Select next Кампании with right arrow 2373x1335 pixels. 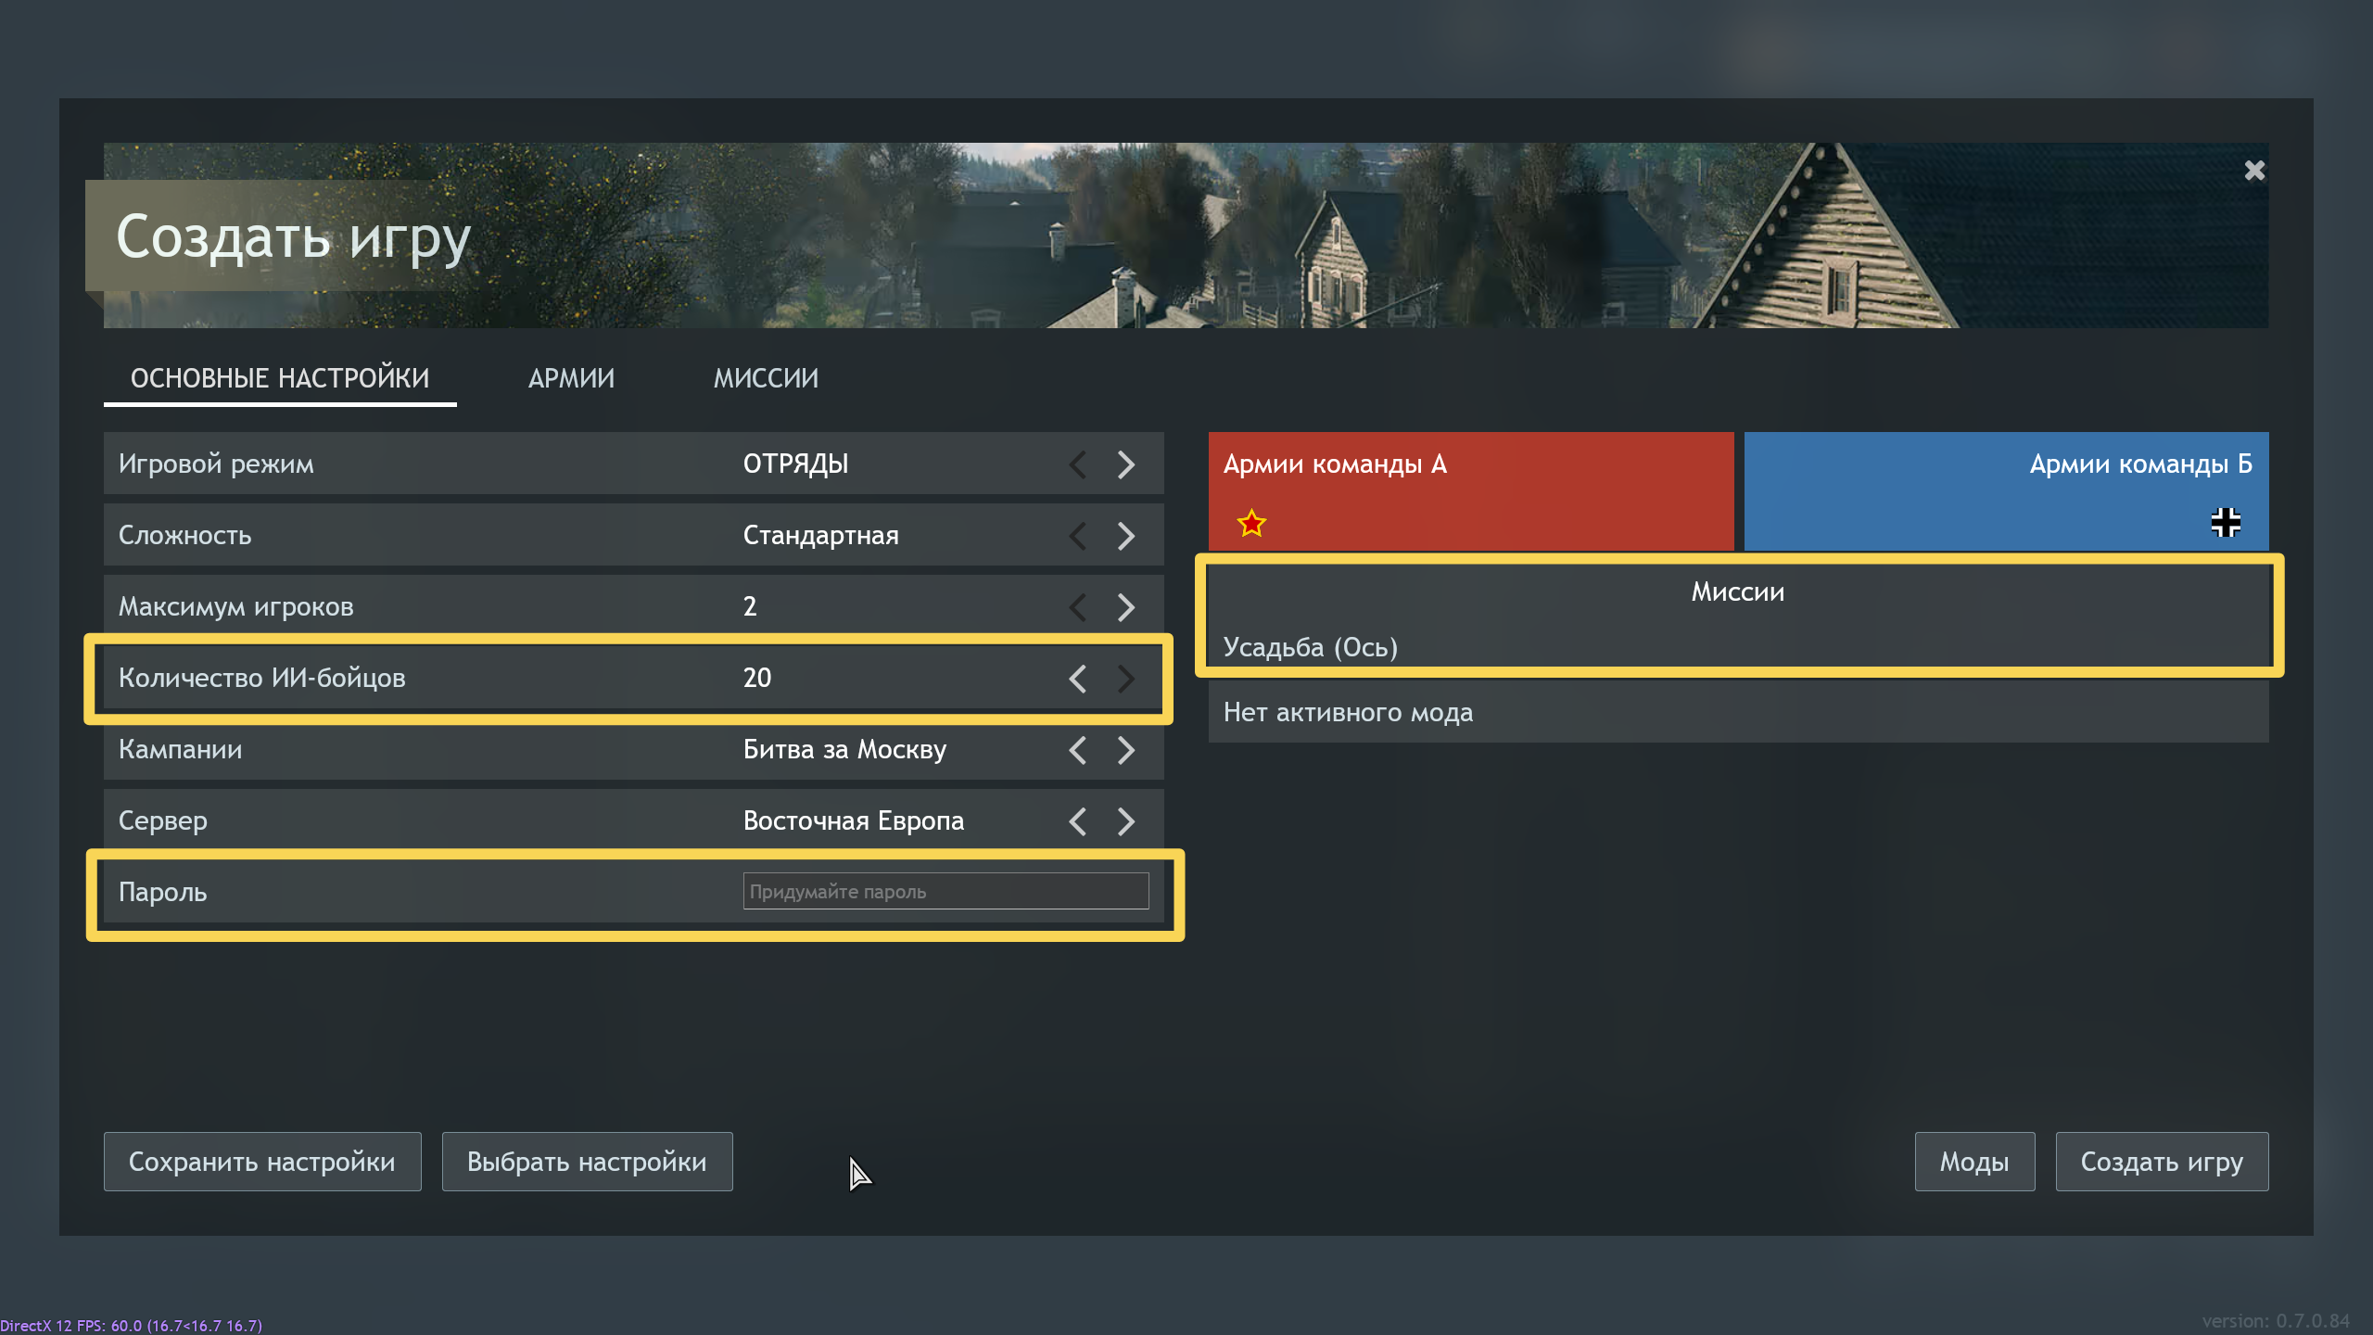(1126, 750)
